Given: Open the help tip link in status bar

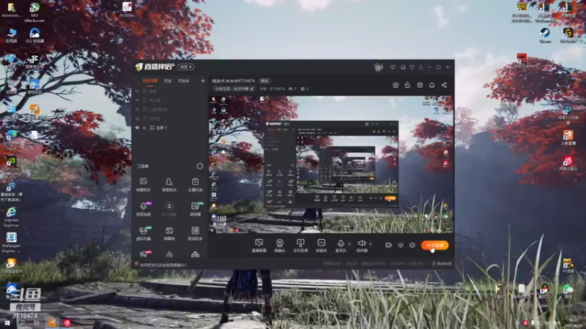Looking at the screenshot, I should (163, 265).
